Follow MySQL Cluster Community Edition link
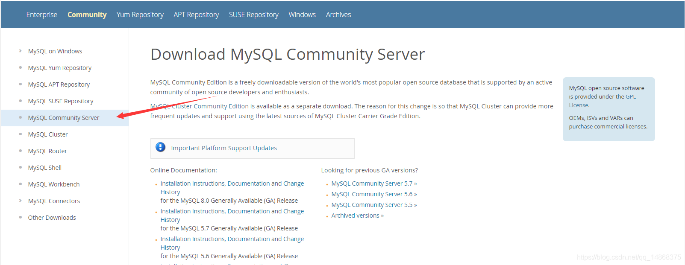 [x=200, y=106]
